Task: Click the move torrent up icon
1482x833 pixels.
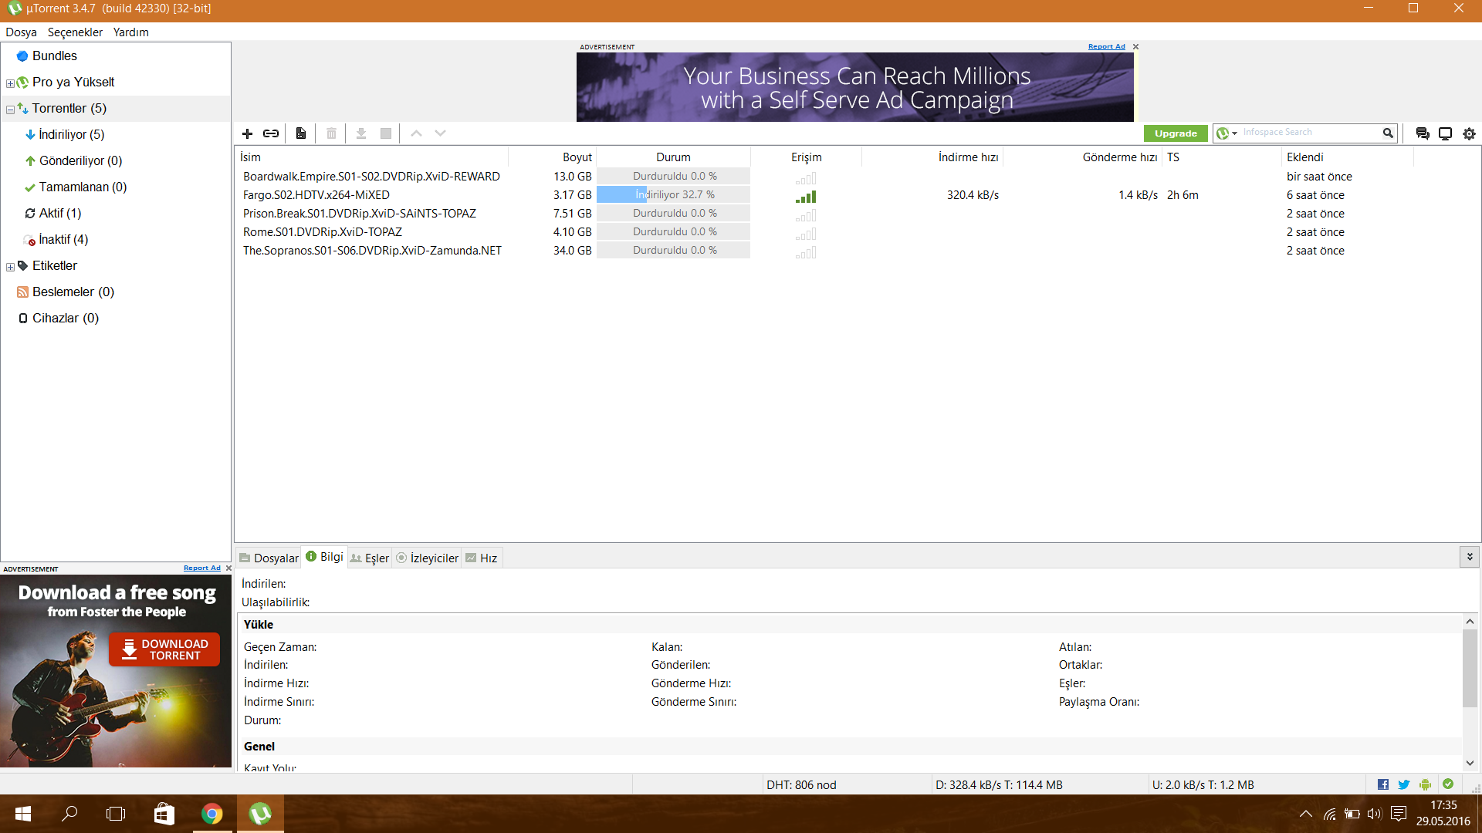Action: (x=416, y=132)
